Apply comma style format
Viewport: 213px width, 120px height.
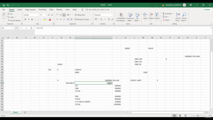click(105, 19)
